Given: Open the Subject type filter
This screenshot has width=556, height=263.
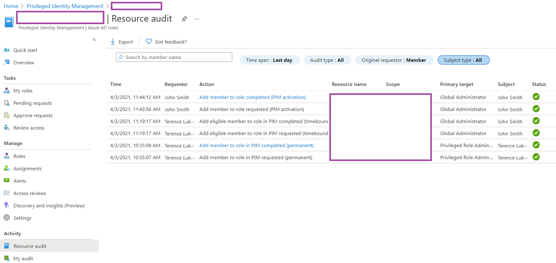Looking at the screenshot, I should coord(464,60).
